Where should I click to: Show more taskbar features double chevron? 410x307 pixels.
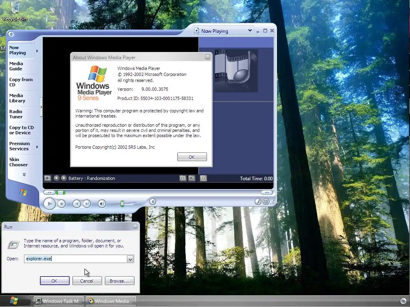coord(24,174)
